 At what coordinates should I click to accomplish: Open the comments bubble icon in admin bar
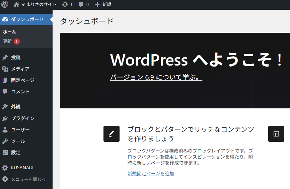[81, 5]
